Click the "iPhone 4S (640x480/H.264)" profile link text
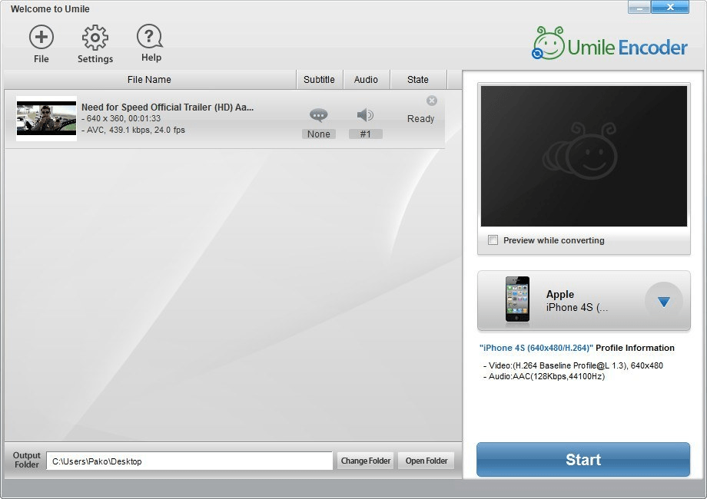Screen dimensions: 707x499 pos(536,348)
